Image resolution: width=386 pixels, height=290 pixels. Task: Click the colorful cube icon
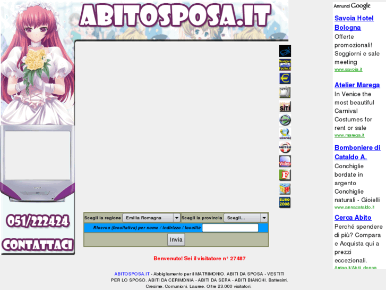click(285, 189)
